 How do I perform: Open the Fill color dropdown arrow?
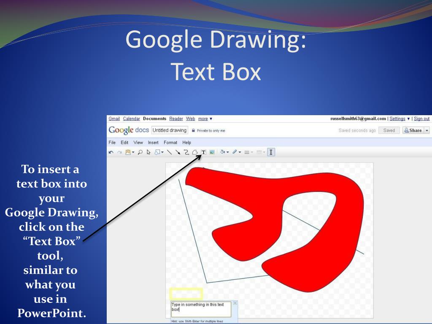coord(227,152)
